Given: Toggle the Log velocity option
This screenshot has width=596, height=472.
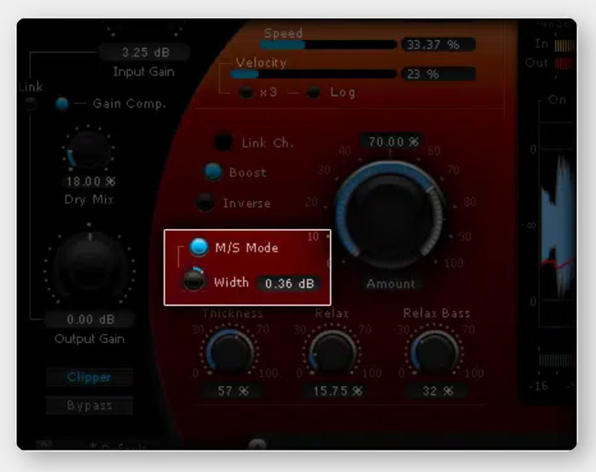Looking at the screenshot, I should click(314, 92).
